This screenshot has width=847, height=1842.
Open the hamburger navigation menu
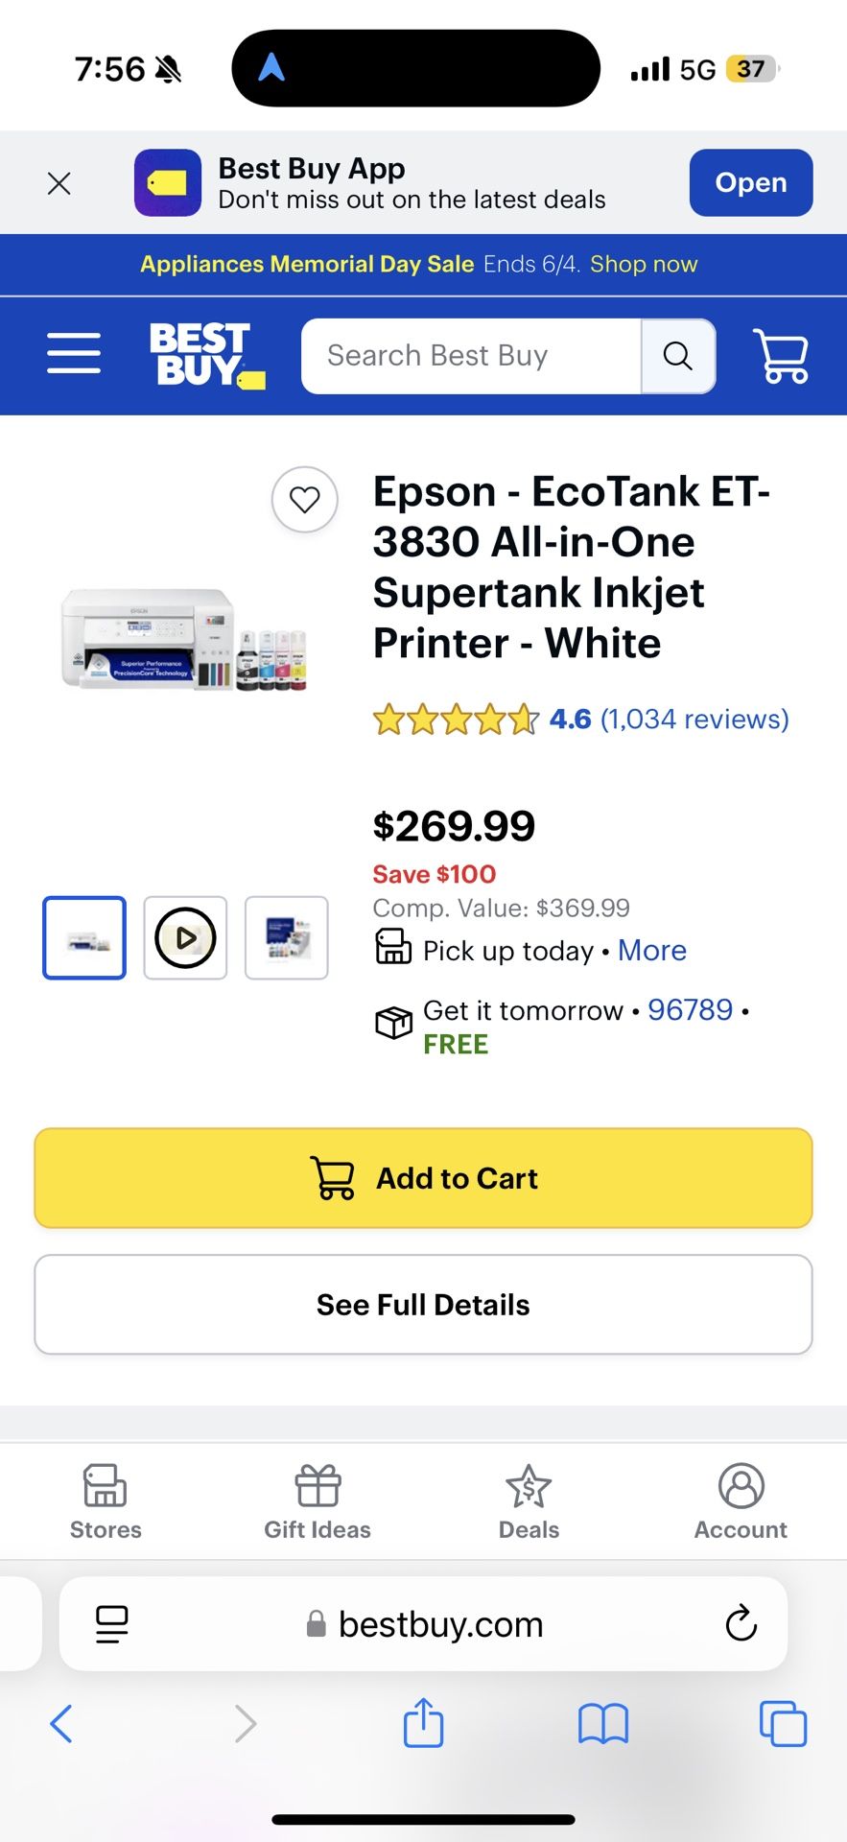tap(74, 353)
